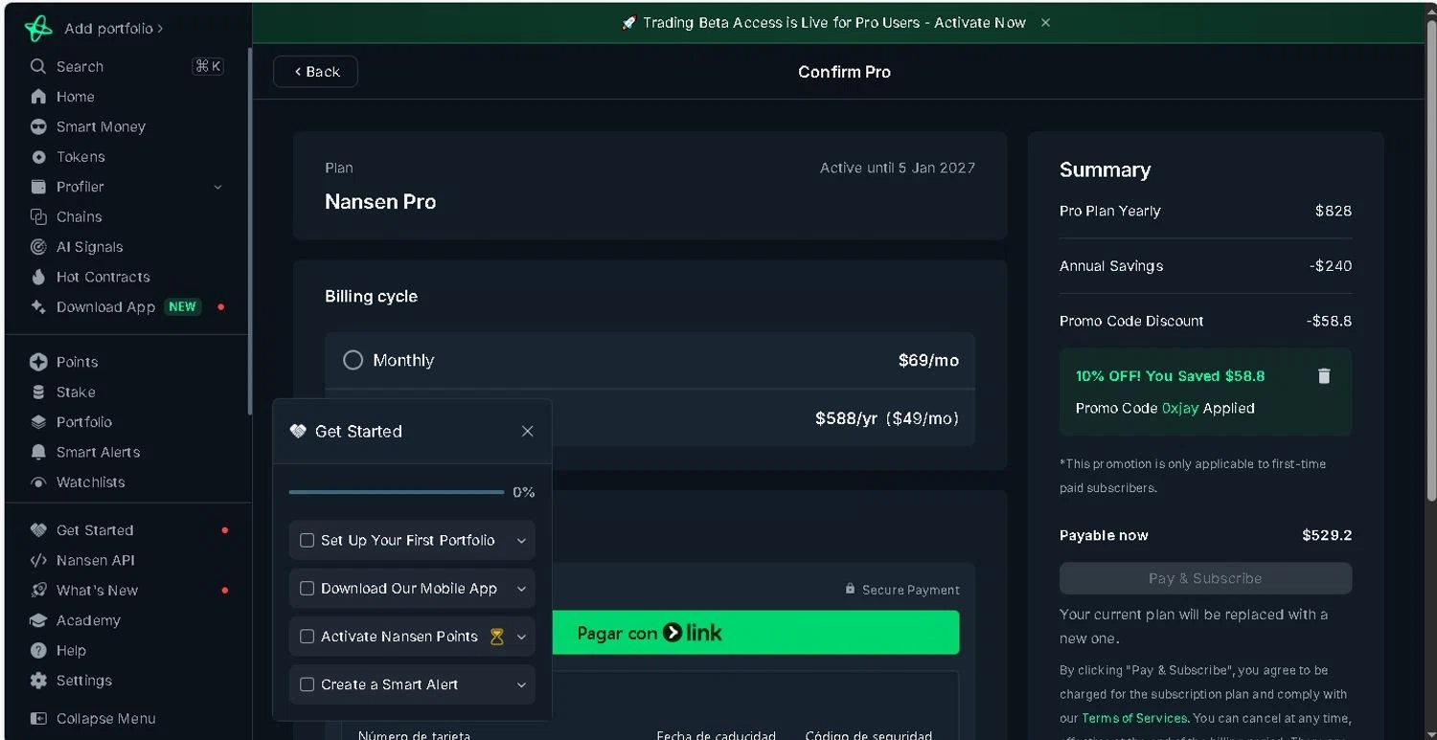Viewport: 1437px width, 740px height.
Task: Click the Watchlists eye icon
Action: tap(38, 482)
